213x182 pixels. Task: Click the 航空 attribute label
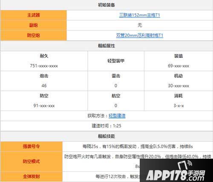point(116,96)
